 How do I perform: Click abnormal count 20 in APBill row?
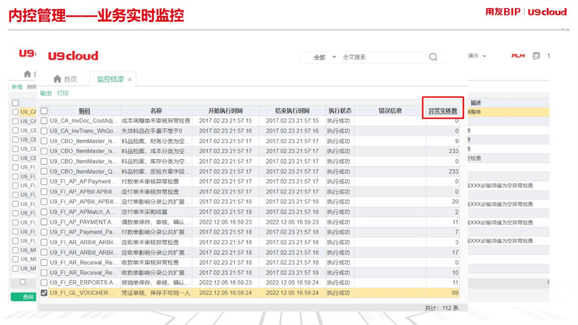point(455,202)
